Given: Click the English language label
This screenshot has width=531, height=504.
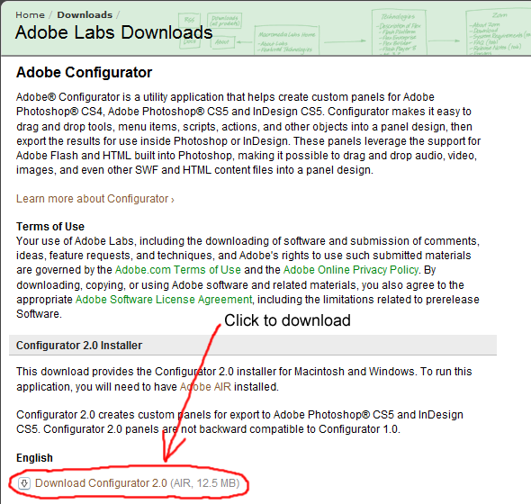Looking at the screenshot, I should [x=34, y=458].
